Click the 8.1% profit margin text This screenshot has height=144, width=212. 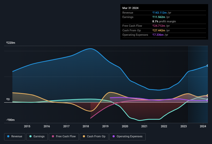click(164, 21)
